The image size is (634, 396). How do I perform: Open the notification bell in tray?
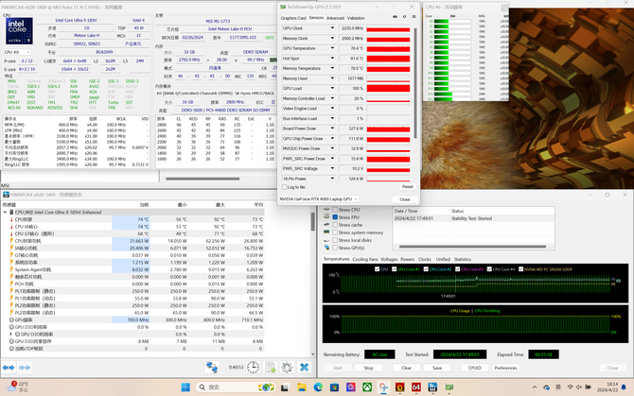pyautogui.click(x=624, y=387)
